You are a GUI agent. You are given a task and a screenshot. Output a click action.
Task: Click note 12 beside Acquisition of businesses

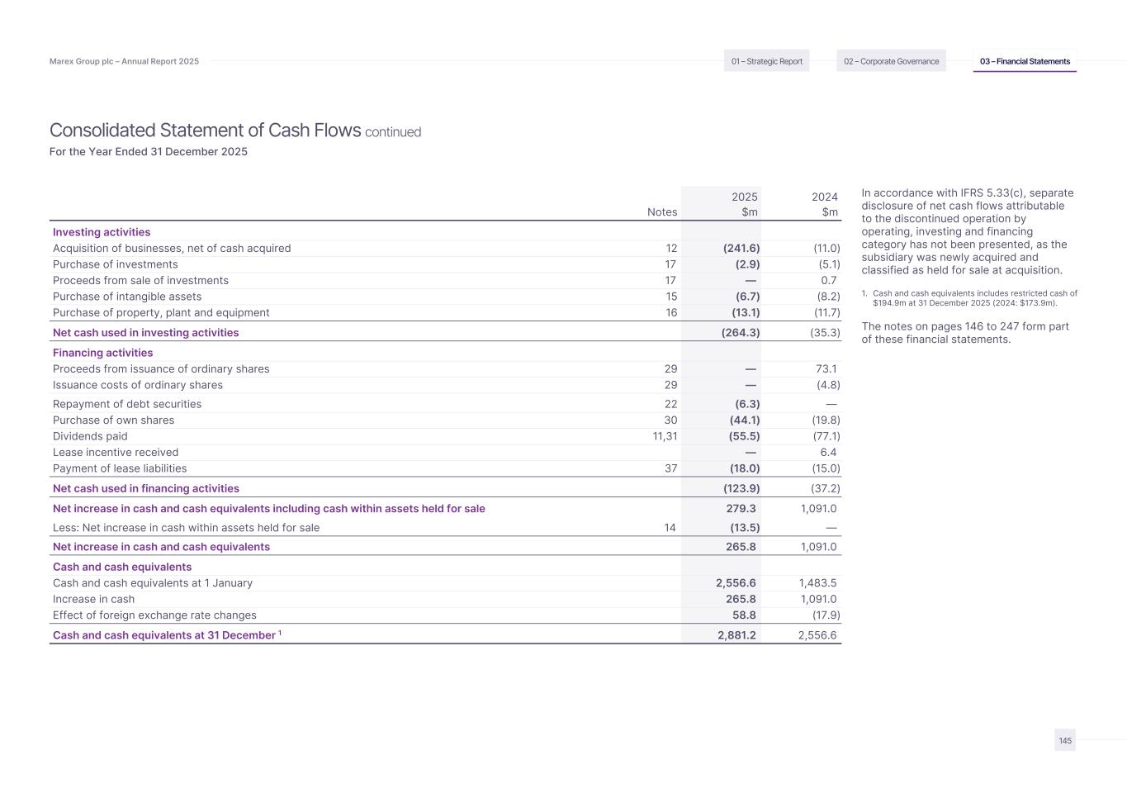click(671, 249)
